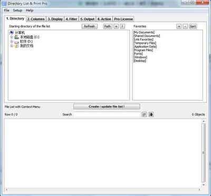Click the Computer root node icon

(12, 33)
